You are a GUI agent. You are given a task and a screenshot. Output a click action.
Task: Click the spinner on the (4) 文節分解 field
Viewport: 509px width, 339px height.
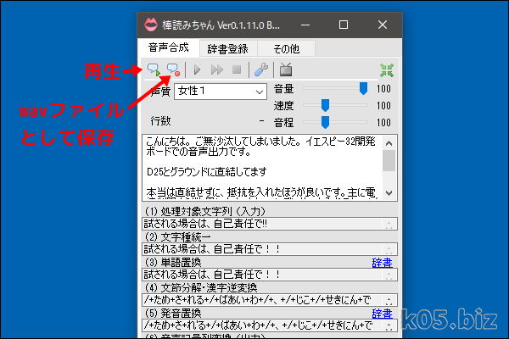pos(389,300)
